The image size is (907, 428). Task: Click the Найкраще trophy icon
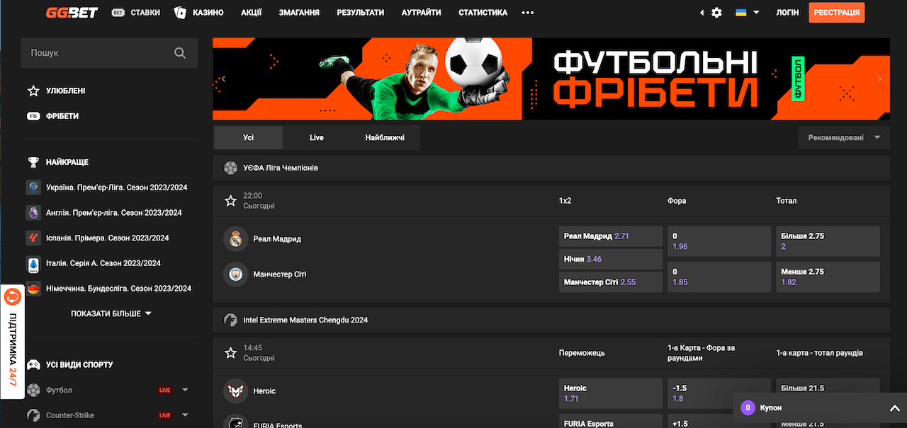click(x=33, y=162)
